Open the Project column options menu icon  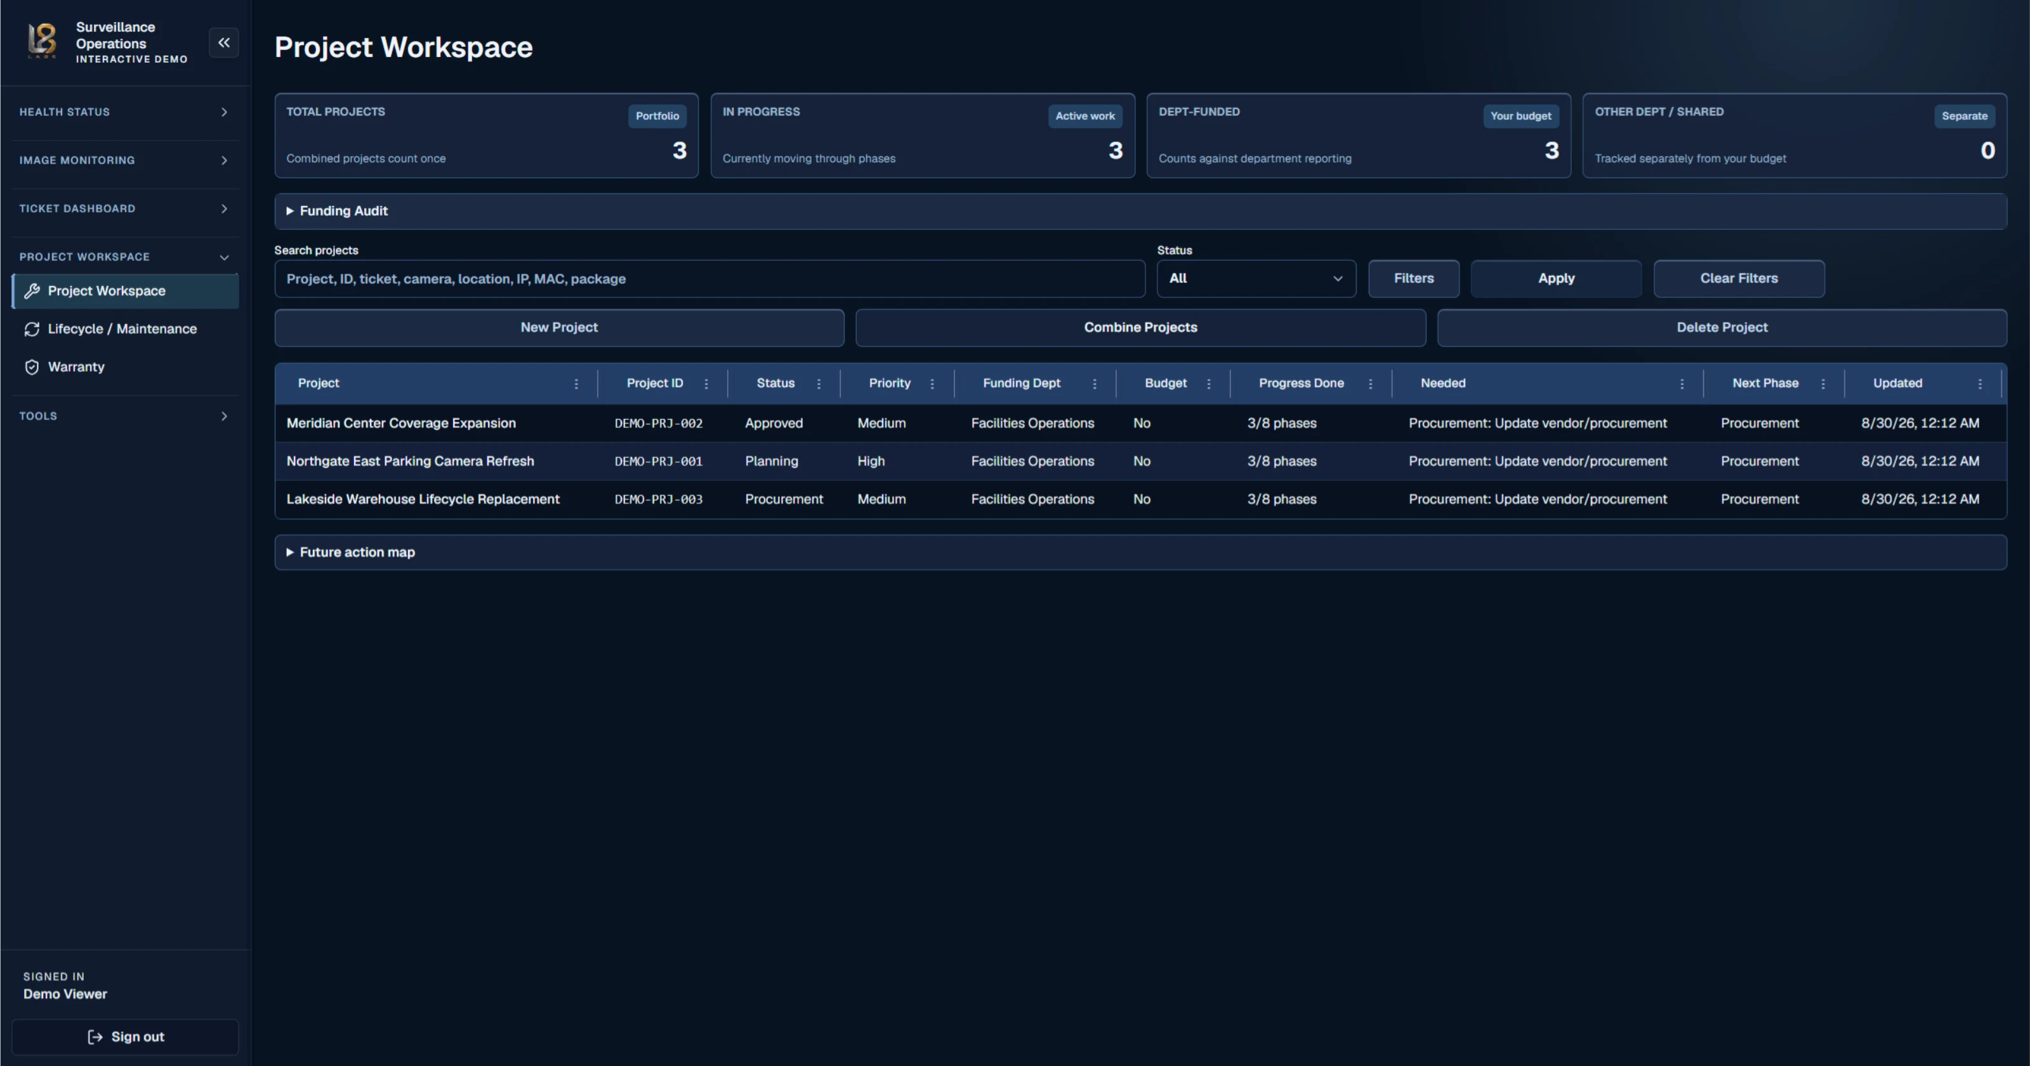click(x=576, y=384)
